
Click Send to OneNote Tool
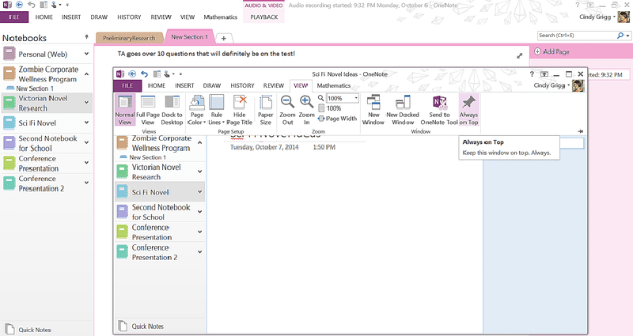[439, 110]
